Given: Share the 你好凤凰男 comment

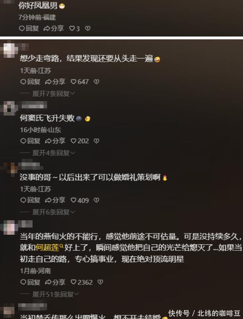Looking at the screenshot, I should coord(54,28).
